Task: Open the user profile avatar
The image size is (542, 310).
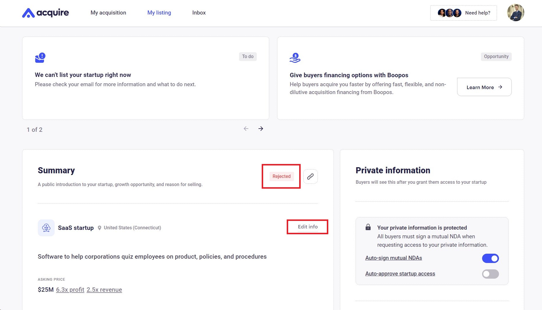Action: coord(515,13)
